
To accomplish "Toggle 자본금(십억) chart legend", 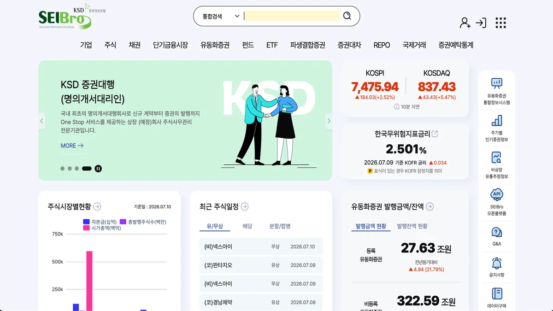I will point(100,222).
